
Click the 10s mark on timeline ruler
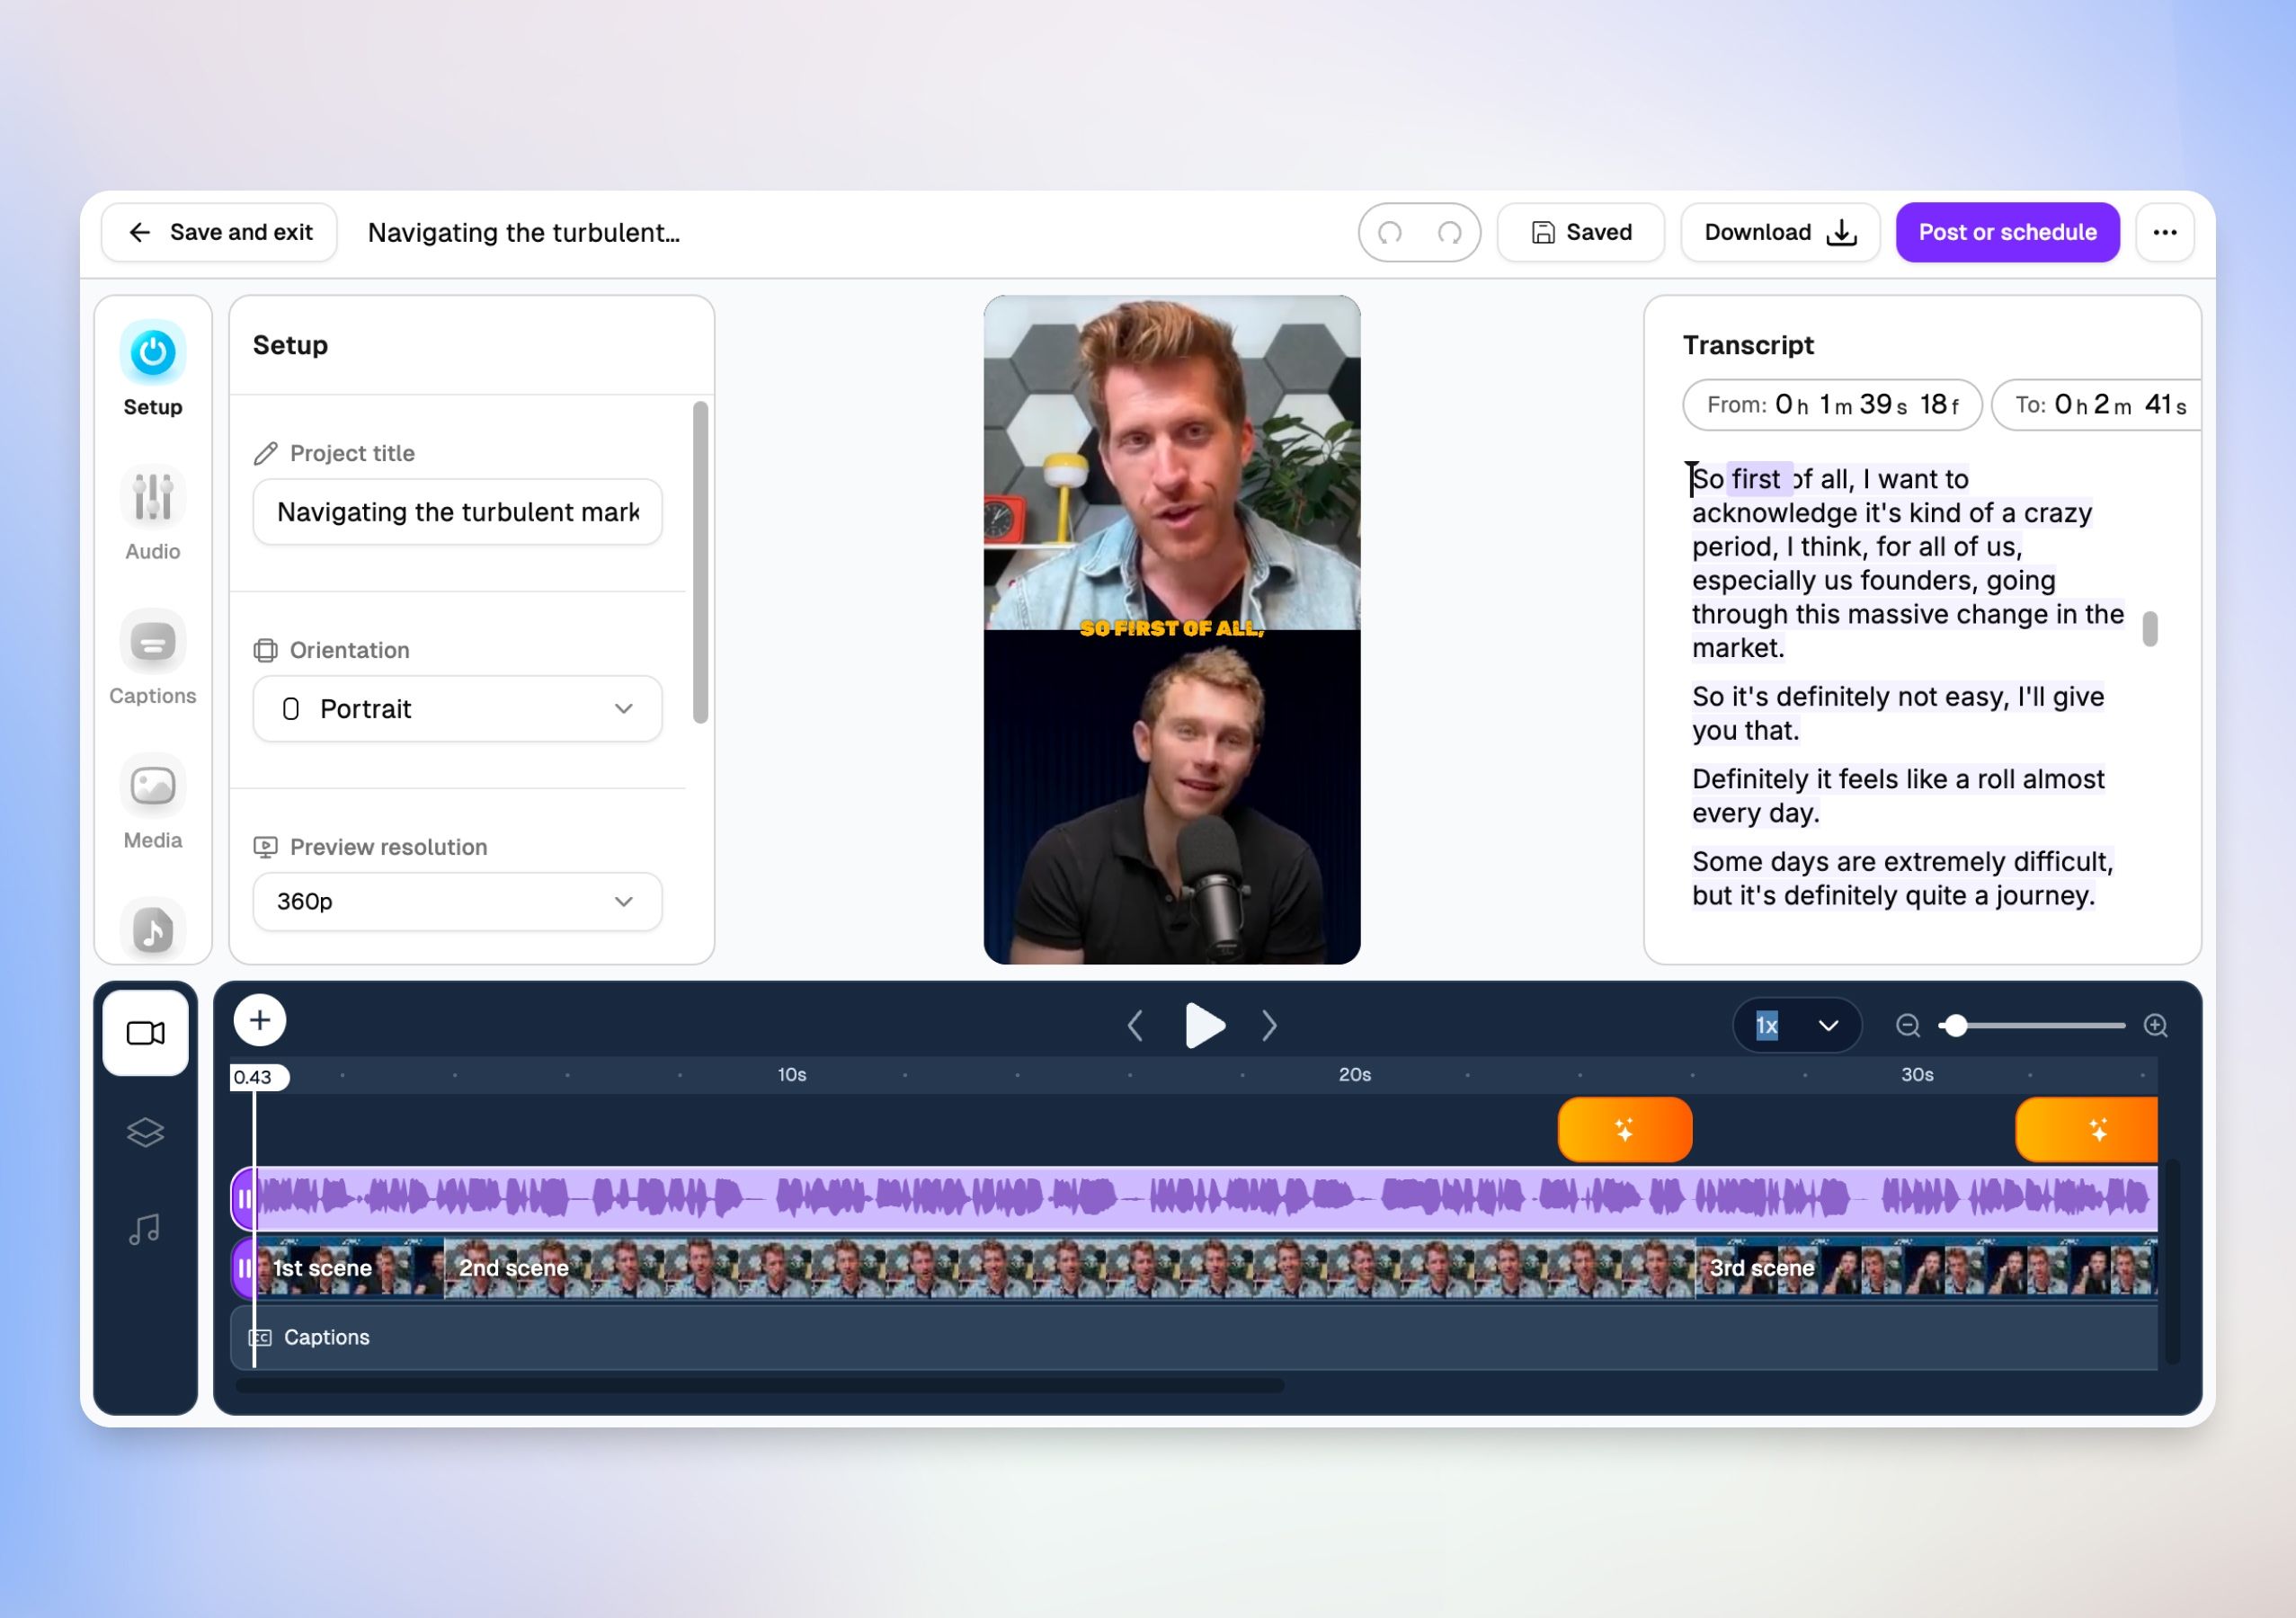coord(792,1075)
